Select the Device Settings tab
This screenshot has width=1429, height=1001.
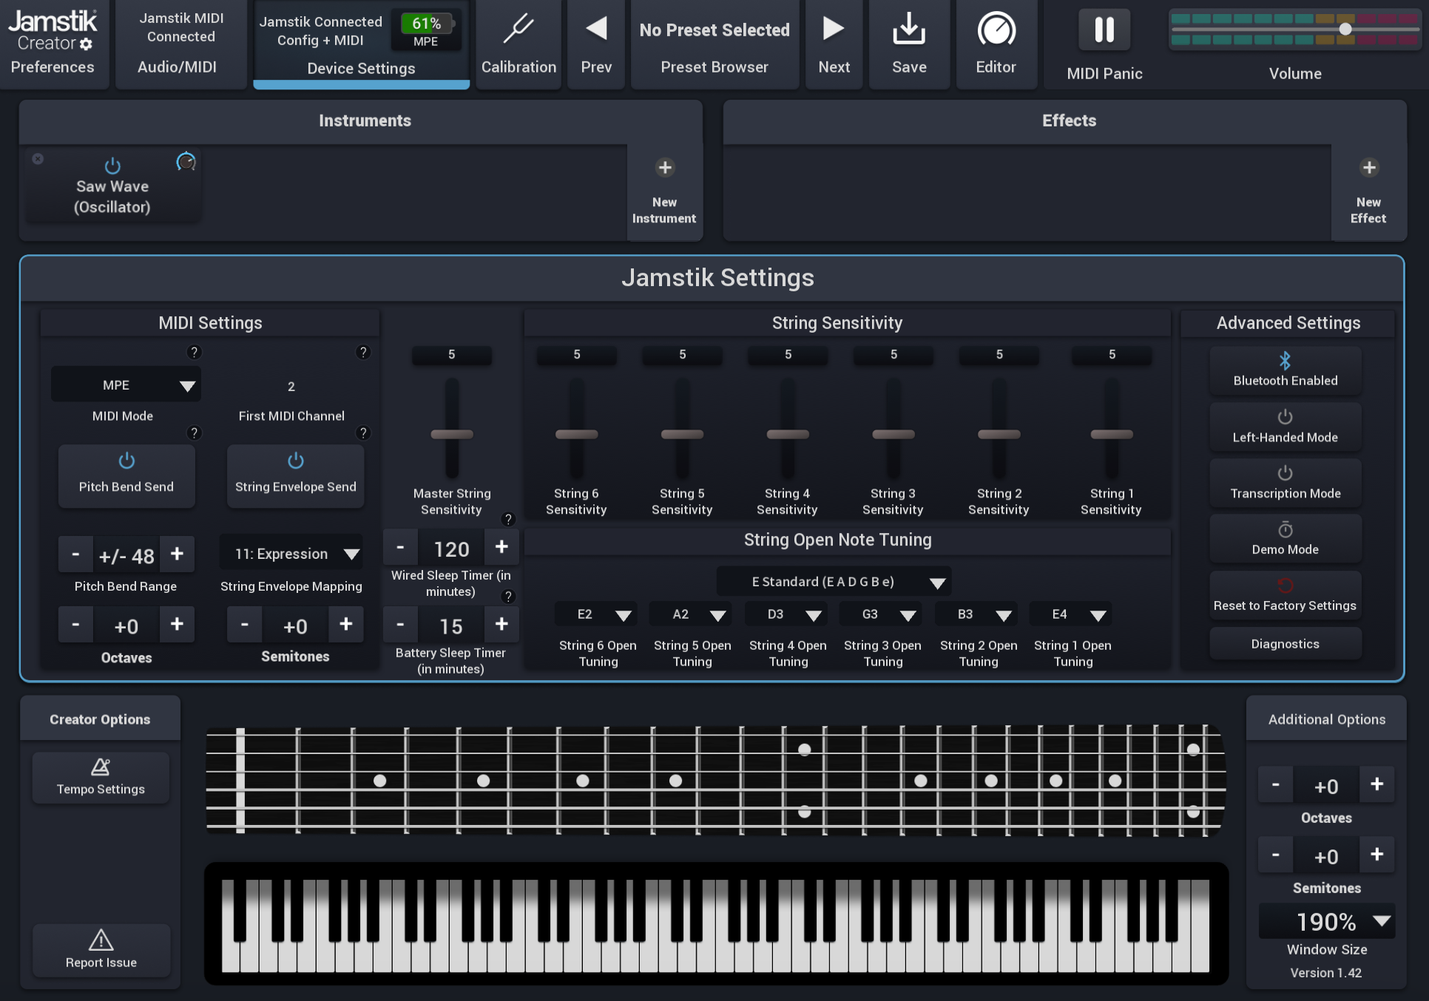point(361,45)
